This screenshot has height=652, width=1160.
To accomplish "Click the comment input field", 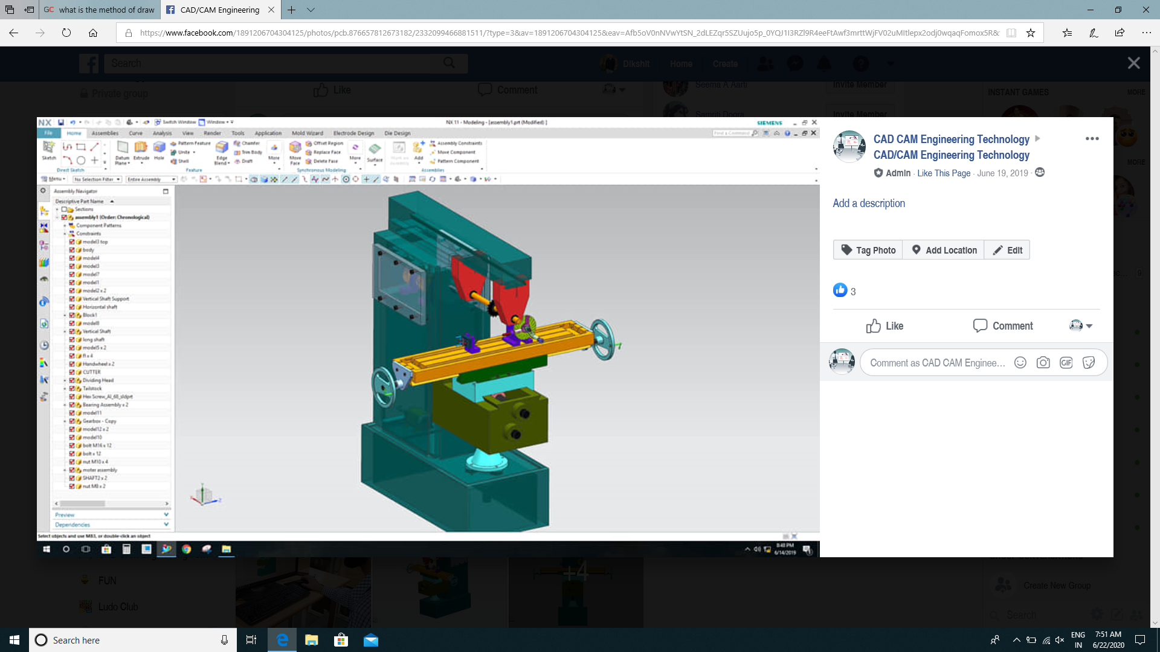I will (936, 363).
